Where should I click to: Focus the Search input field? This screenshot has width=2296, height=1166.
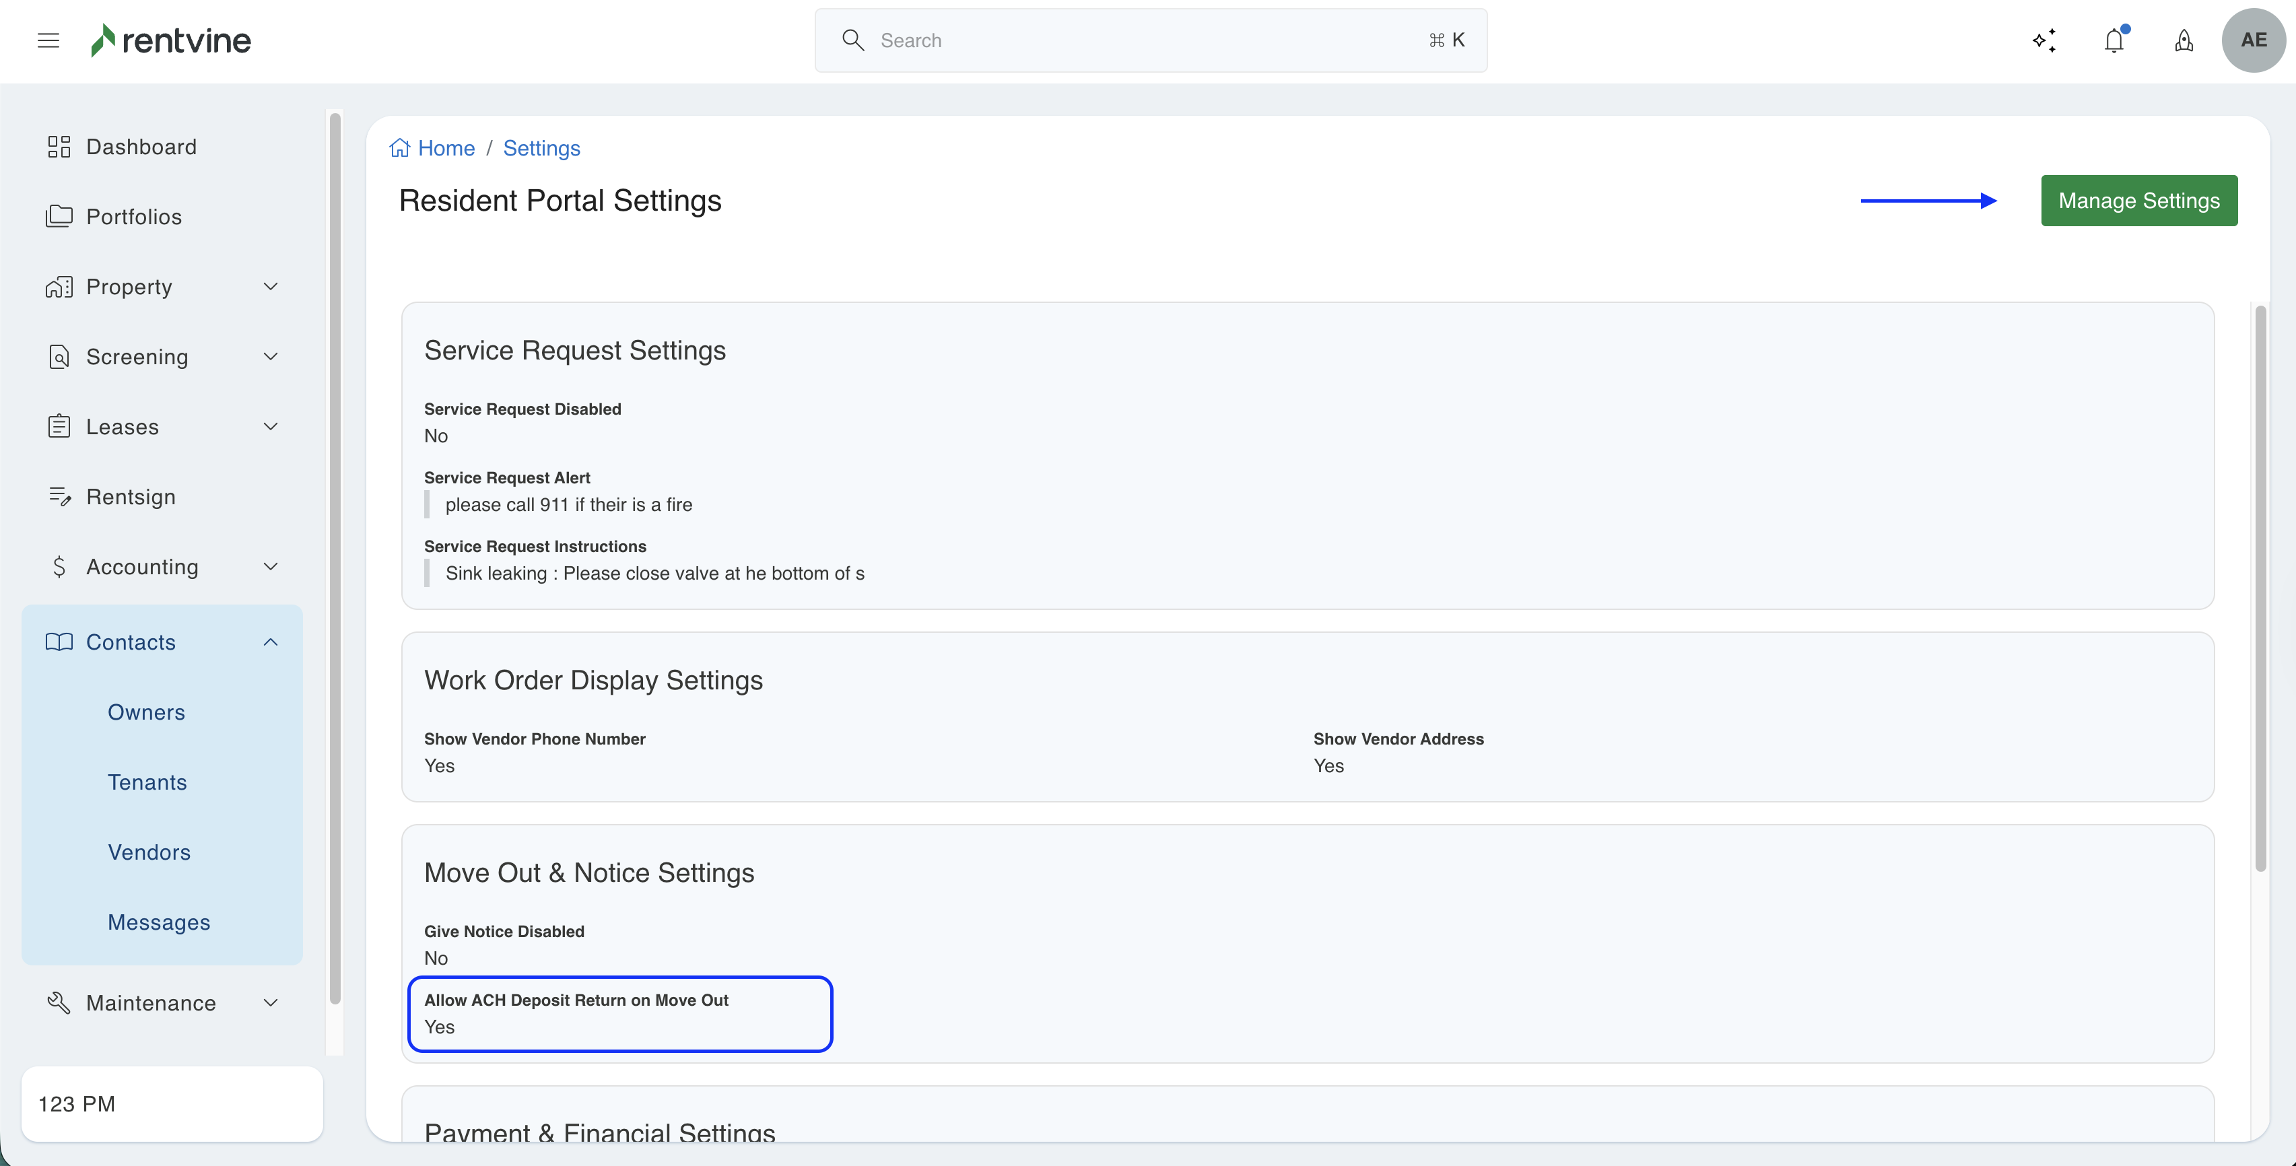click(1150, 40)
